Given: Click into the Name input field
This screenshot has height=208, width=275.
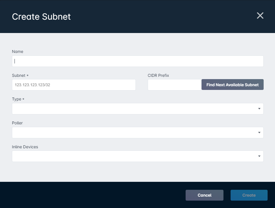Looking at the screenshot, I should (138, 61).
